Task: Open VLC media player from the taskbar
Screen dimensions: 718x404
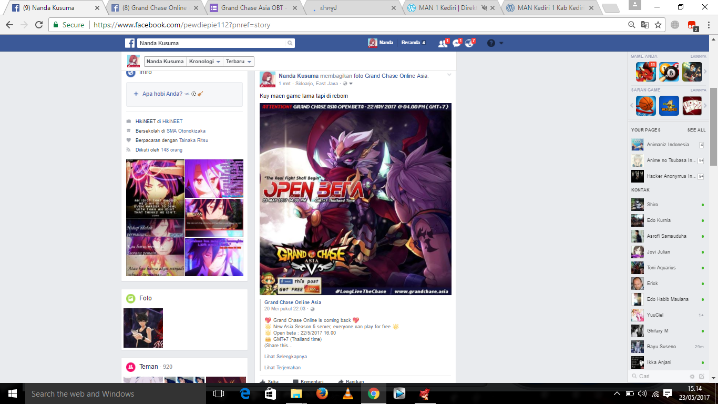Action: (348, 393)
